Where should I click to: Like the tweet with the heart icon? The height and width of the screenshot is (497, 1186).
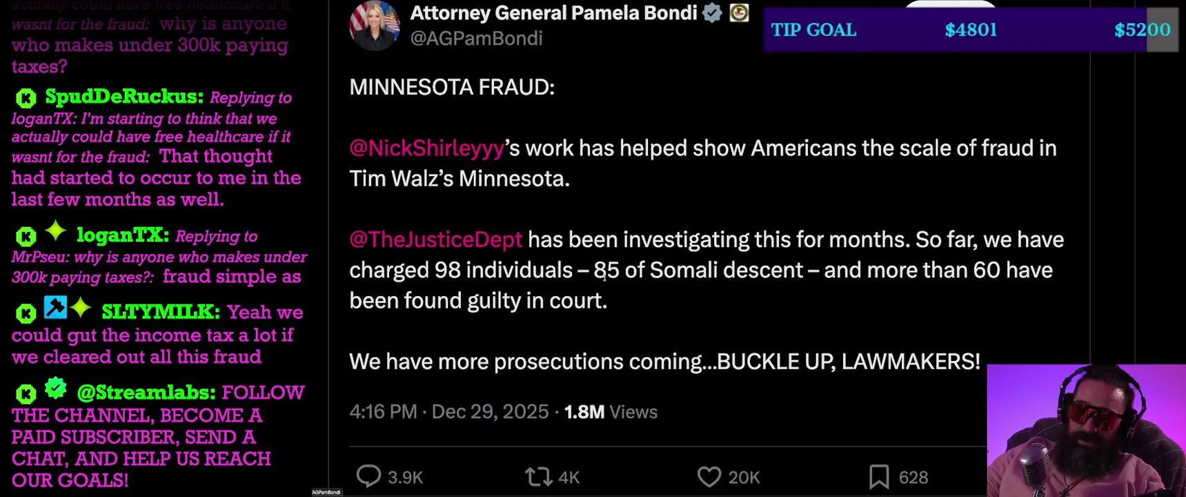709,476
